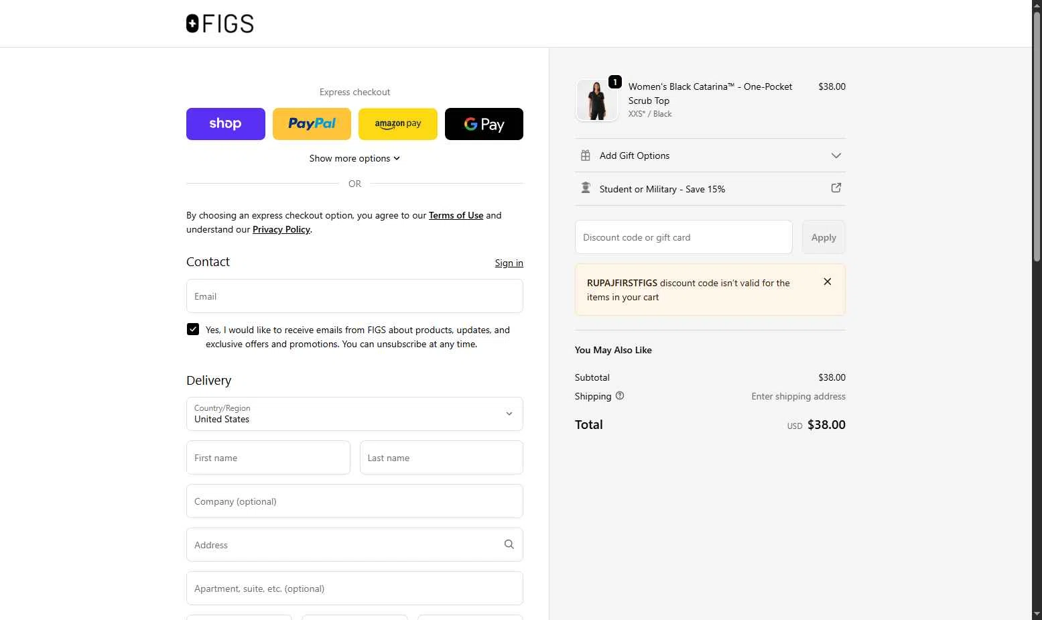Image resolution: width=1042 pixels, height=620 pixels.
Task: Click the address search magnifier icon
Action: (x=509, y=544)
